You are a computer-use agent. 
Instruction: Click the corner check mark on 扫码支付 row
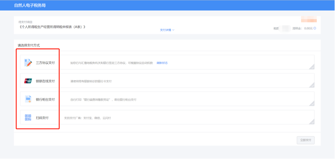click(312, 122)
